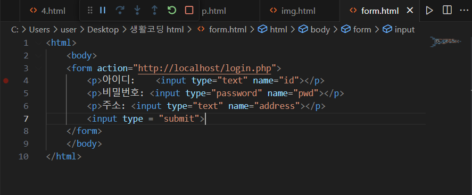The height and width of the screenshot is (195, 472).
Task: Toggle the breakpoint on line 4
Action: pyautogui.click(x=6, y=81)
